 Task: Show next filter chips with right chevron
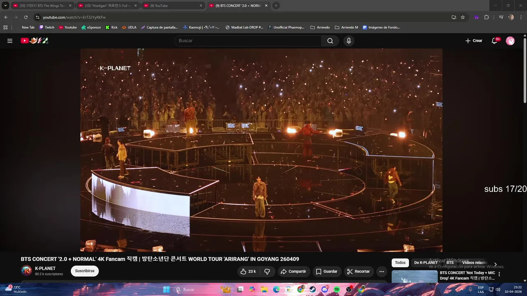(x=495, y=264)
